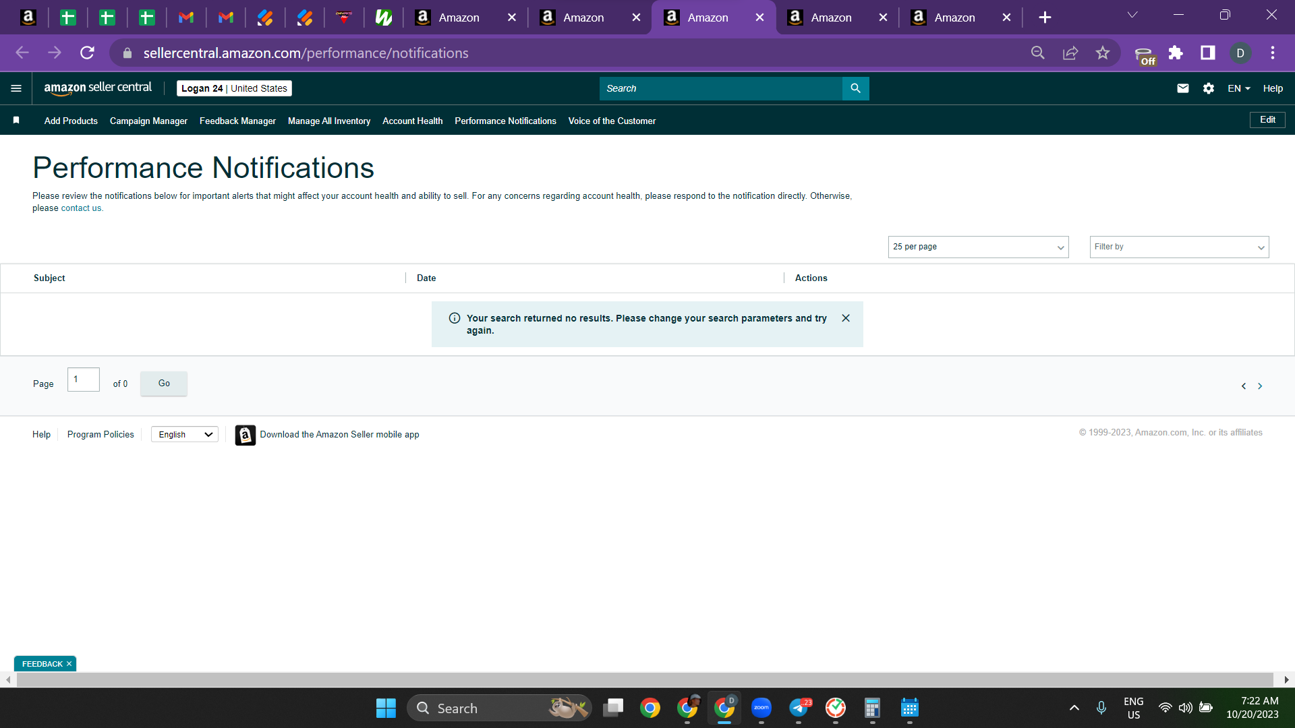
Task: Open Zoom from the taskbar
Action: tap(761, 708)
